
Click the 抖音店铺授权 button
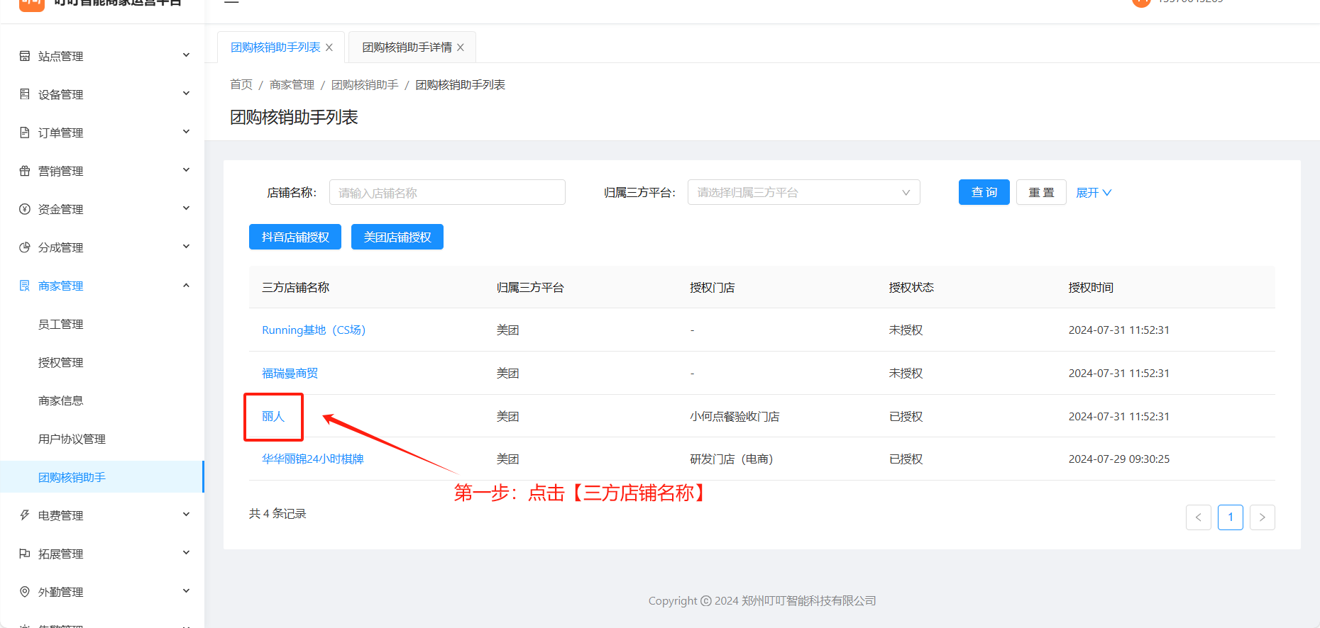click(x=295, y=237)
